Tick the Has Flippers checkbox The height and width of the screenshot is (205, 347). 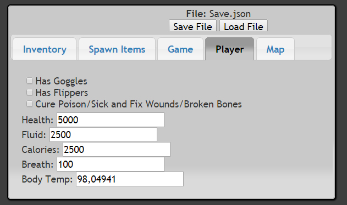(x=30, y=92)
